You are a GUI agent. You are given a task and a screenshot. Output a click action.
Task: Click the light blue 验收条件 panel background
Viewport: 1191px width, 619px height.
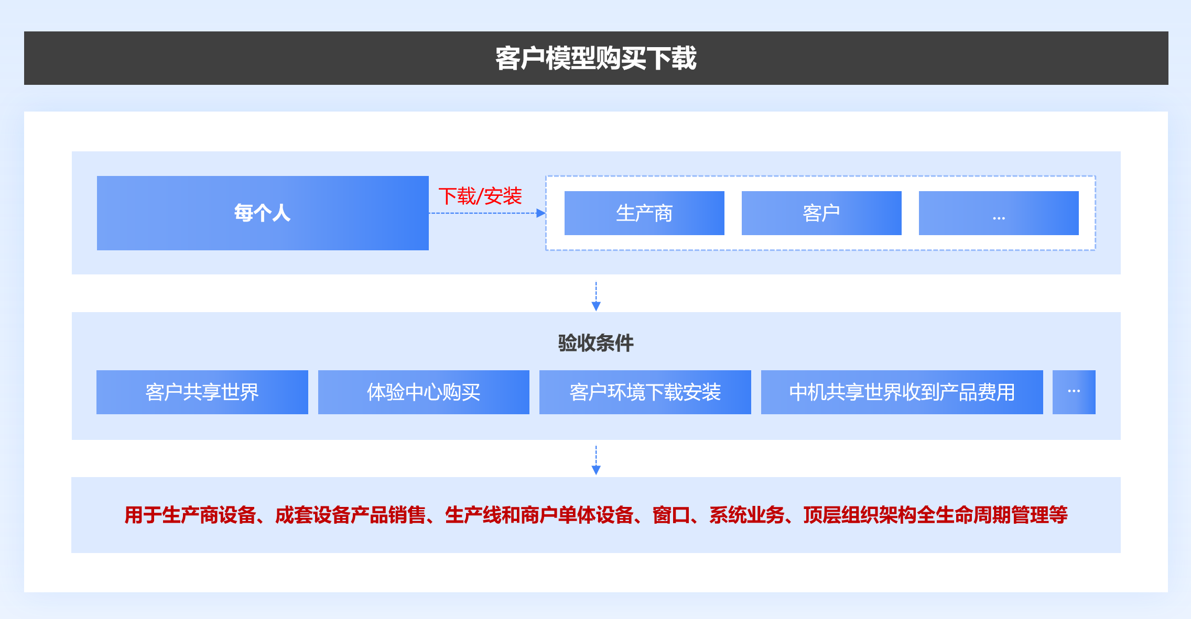click(x=262, y=340)
